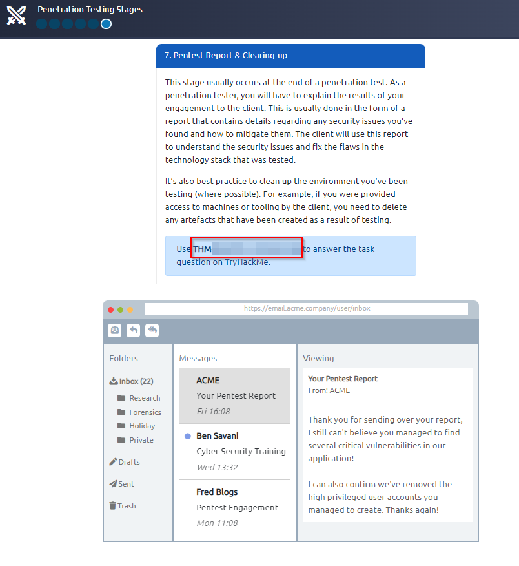Open the Private folder
Image resolution: width=519 pixels, height=566 pixels.
(141, 440)
